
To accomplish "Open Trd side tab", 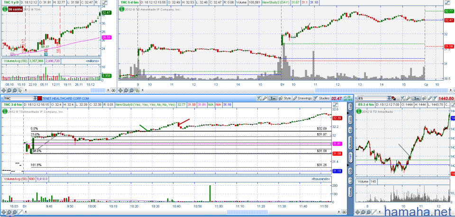I will pyautogui.click(x=351, y=107).
